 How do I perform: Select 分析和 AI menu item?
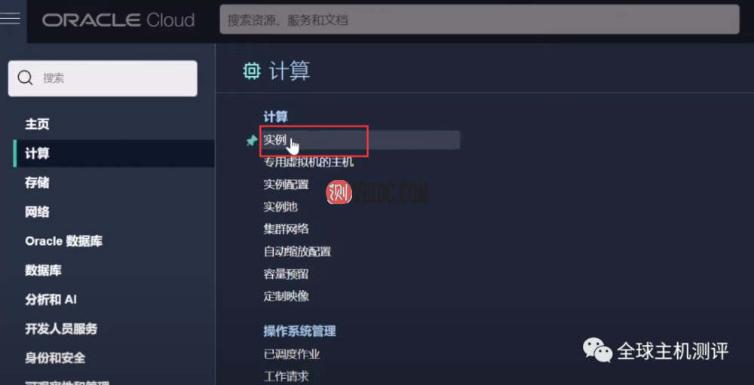51,299
